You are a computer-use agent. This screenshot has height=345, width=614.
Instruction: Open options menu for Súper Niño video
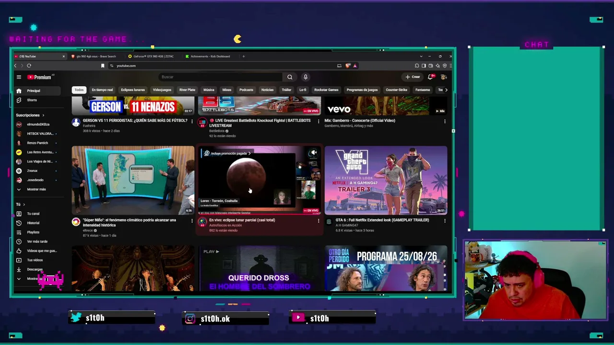tap(192, 221)
